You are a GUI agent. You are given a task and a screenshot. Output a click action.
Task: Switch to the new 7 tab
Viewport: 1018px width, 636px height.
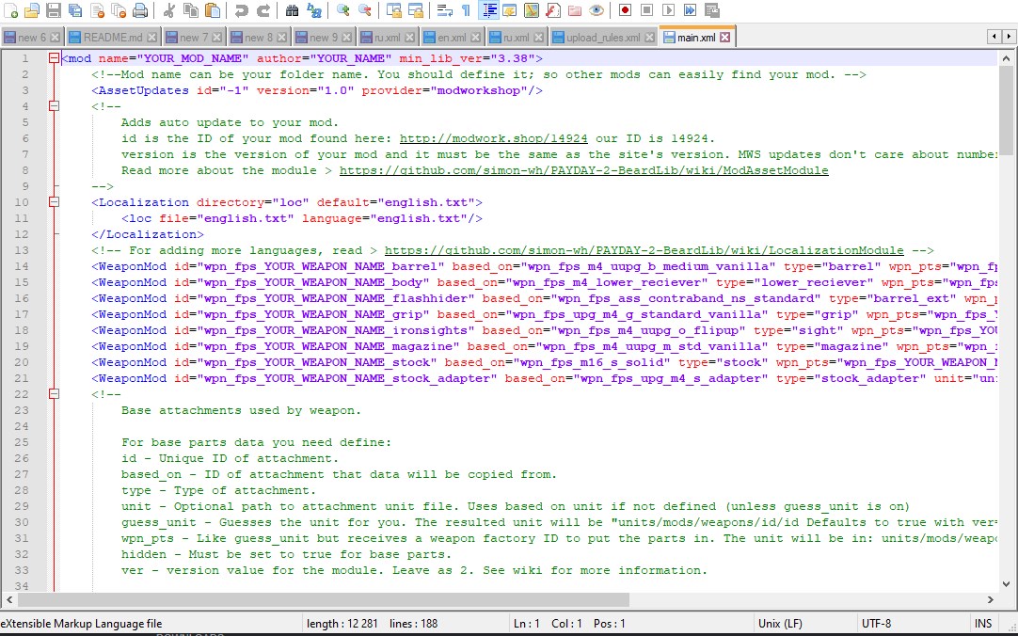pos(194,38)
